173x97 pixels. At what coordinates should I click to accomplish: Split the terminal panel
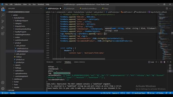(x=161, y=62)
